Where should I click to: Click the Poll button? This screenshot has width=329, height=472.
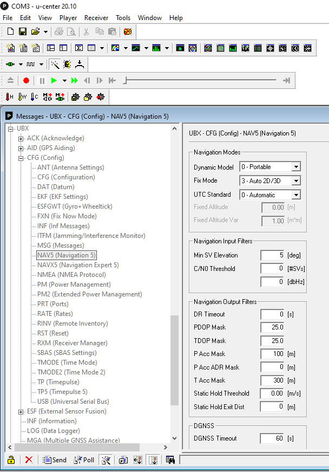coord(84,460)
